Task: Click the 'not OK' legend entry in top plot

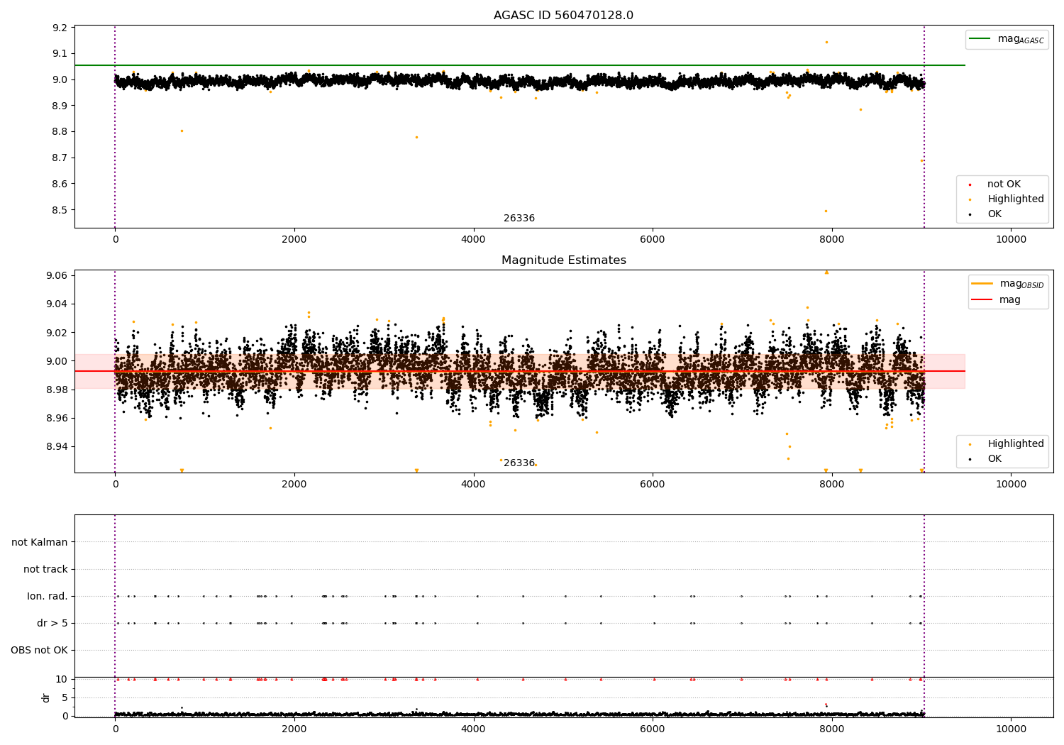Action: point(1004,184)
